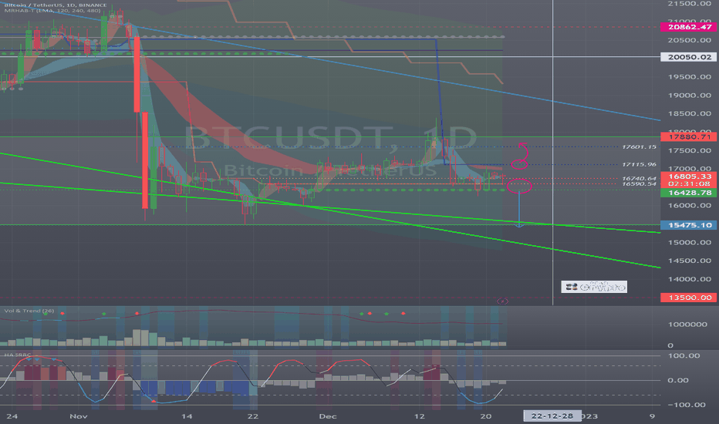Select the green 16428.78 price tag
719x424 pixels.
click(689, 193)
